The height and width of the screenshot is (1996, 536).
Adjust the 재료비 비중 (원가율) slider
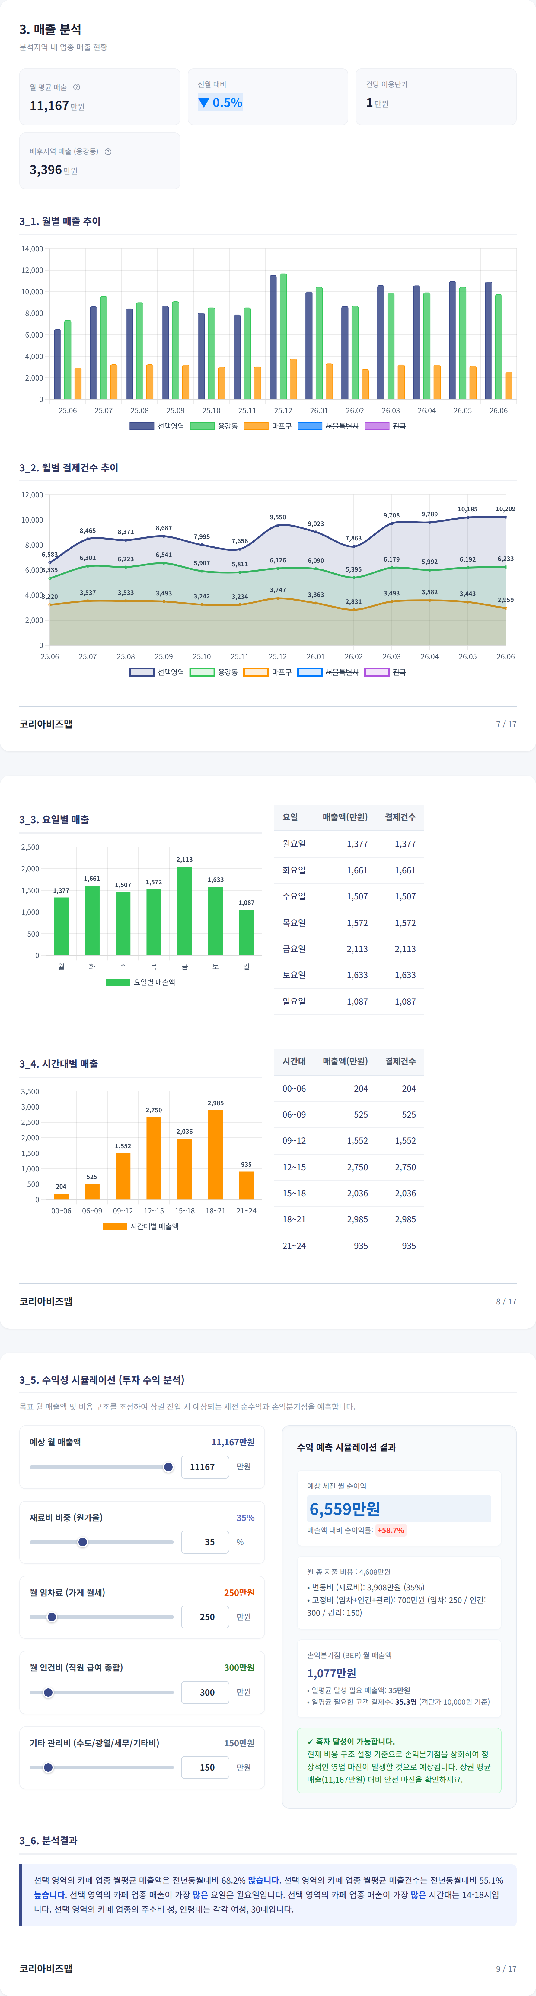pyautogui.click(x=101, y=1542)
